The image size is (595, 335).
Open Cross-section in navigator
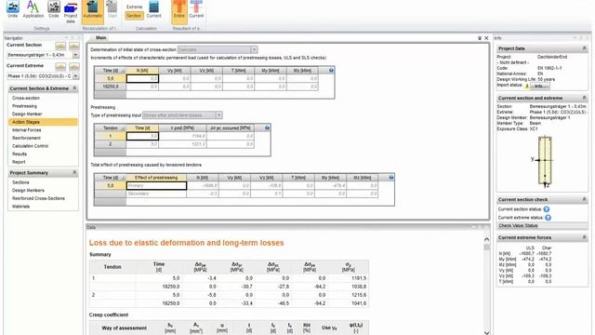click(x=26, y=98)
